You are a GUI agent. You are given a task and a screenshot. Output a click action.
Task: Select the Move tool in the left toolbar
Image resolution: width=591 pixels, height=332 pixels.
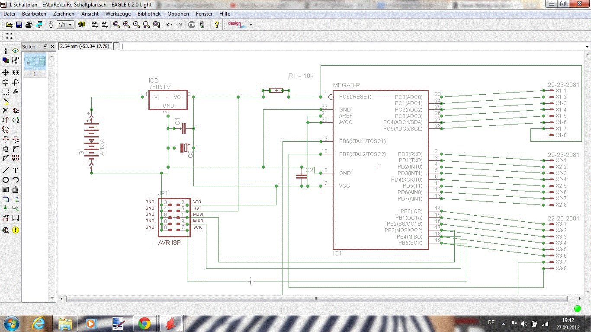pos(6,73)
